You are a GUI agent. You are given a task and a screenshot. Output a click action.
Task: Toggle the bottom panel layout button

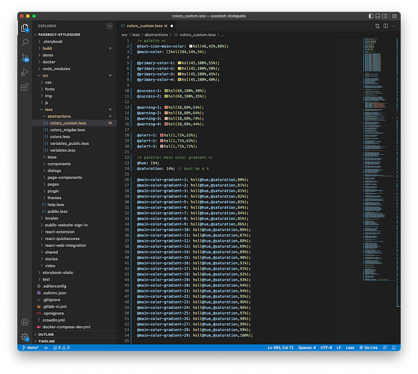[378, 16]
